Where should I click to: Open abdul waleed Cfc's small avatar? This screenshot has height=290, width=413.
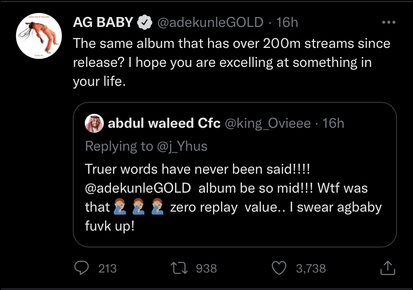[94, 123]
